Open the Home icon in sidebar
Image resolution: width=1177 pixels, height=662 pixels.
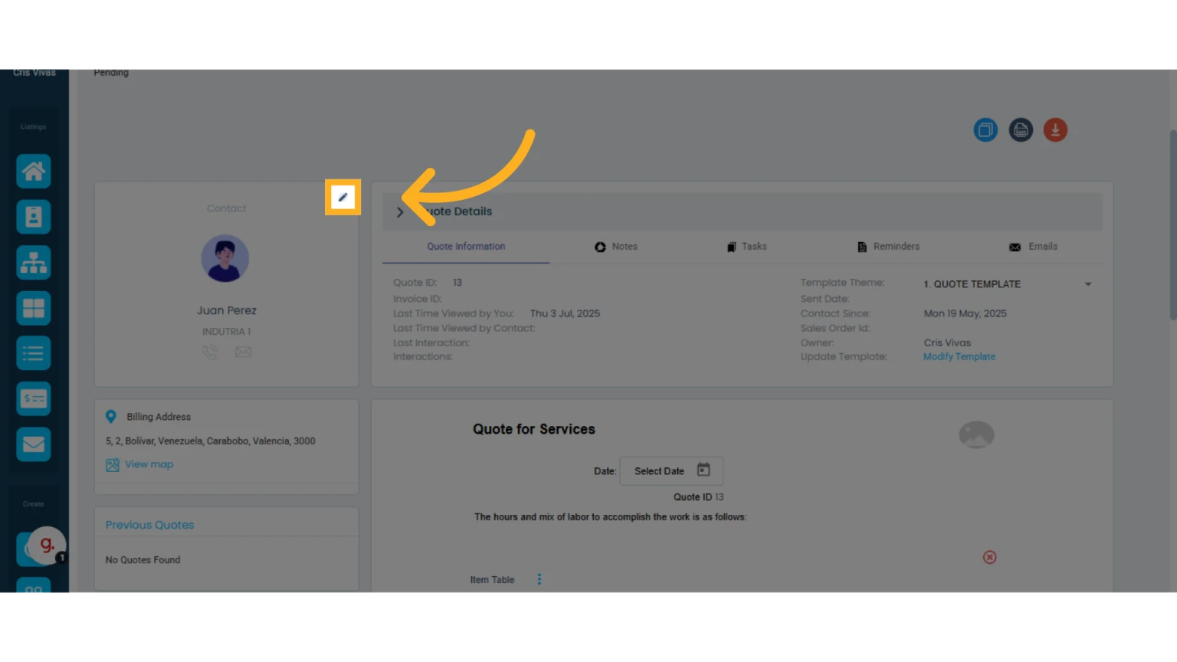[34, 172]
